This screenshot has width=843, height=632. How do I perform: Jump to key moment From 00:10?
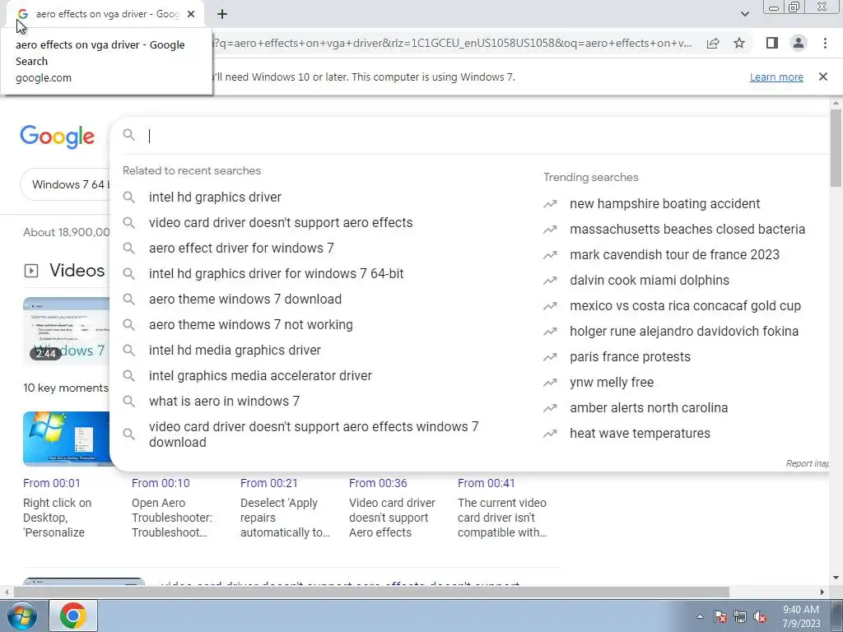coord(161,483)
